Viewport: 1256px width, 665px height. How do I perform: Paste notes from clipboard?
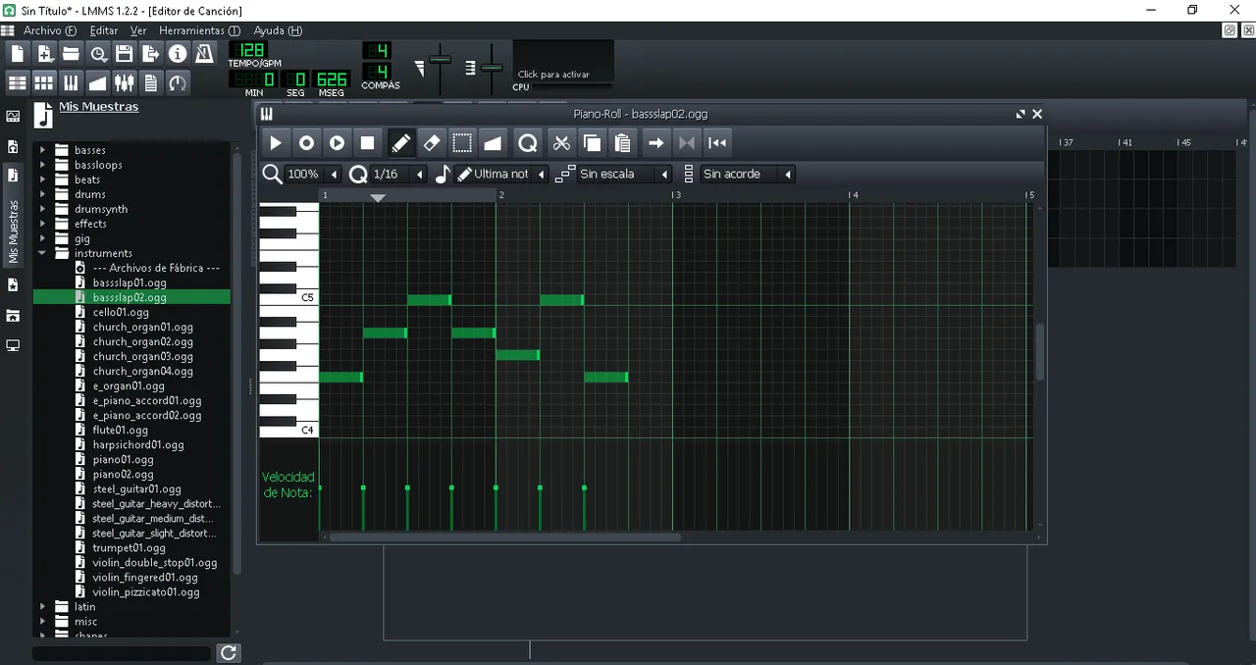pyautogui.click(x=622, y=143)
